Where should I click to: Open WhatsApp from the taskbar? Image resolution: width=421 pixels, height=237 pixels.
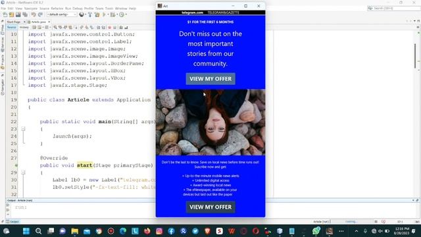(316, 231)
